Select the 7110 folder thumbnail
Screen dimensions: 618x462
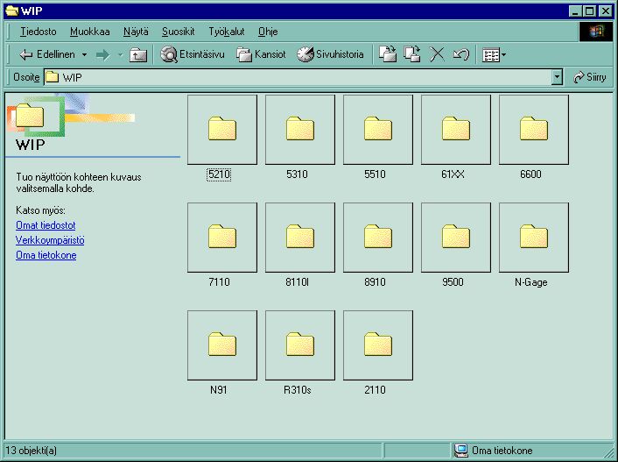tap(222, 238)
